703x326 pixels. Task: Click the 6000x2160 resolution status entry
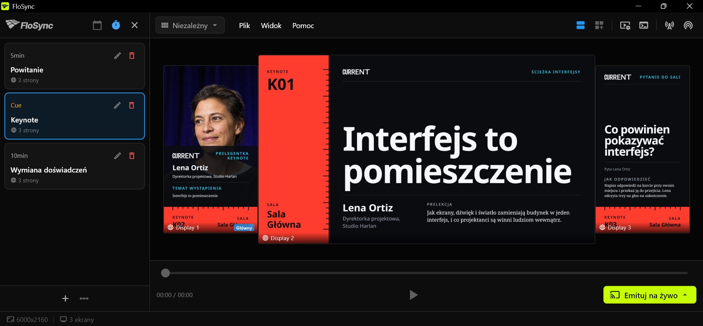[x=27, y=319]
